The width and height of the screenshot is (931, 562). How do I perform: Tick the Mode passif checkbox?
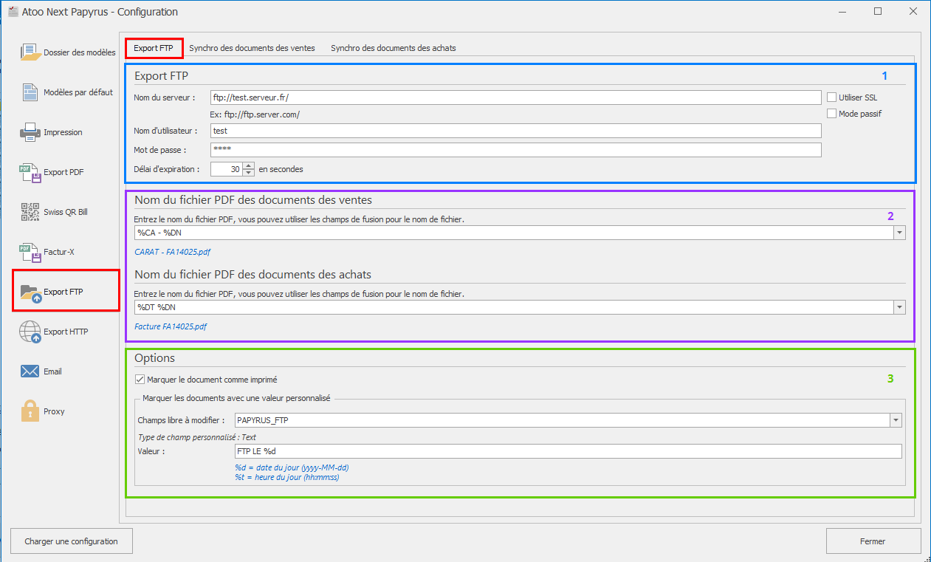[832, 114]
